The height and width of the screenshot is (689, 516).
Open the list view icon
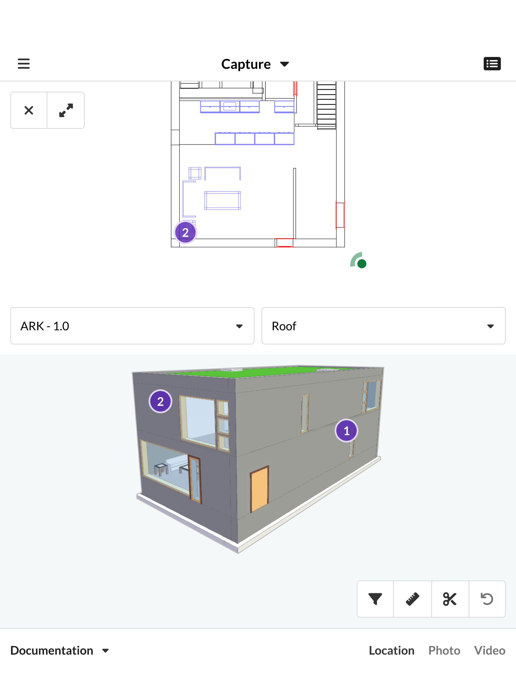492,64
